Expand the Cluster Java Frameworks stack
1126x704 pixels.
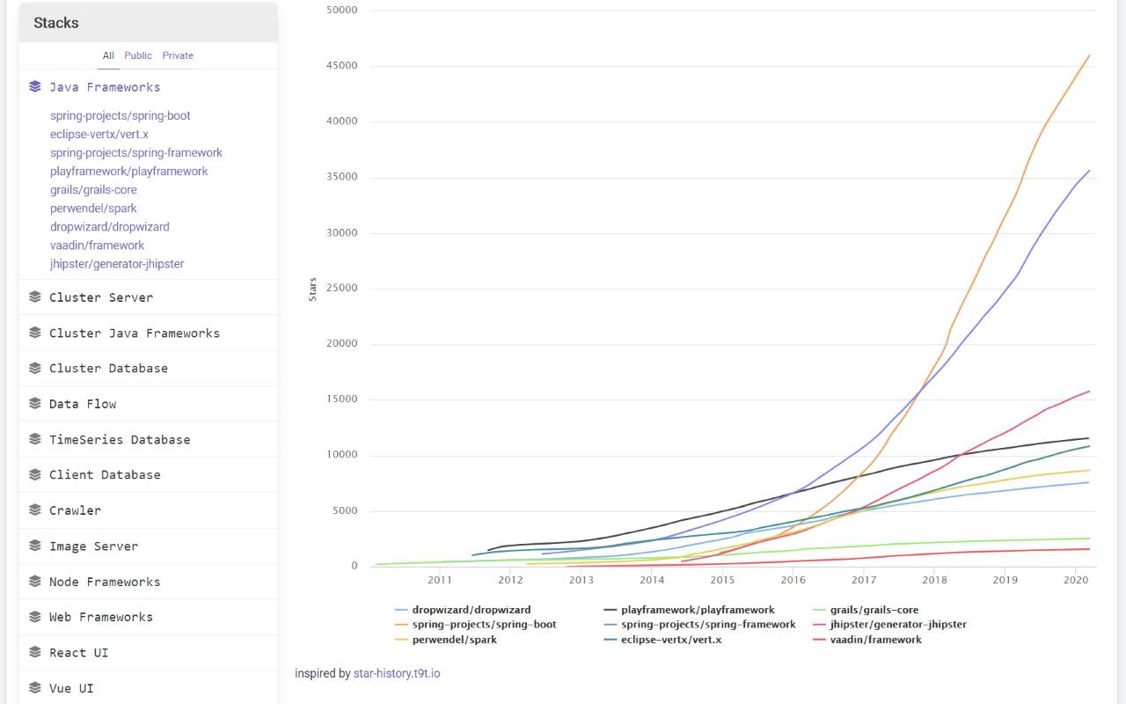click(134, 334)
